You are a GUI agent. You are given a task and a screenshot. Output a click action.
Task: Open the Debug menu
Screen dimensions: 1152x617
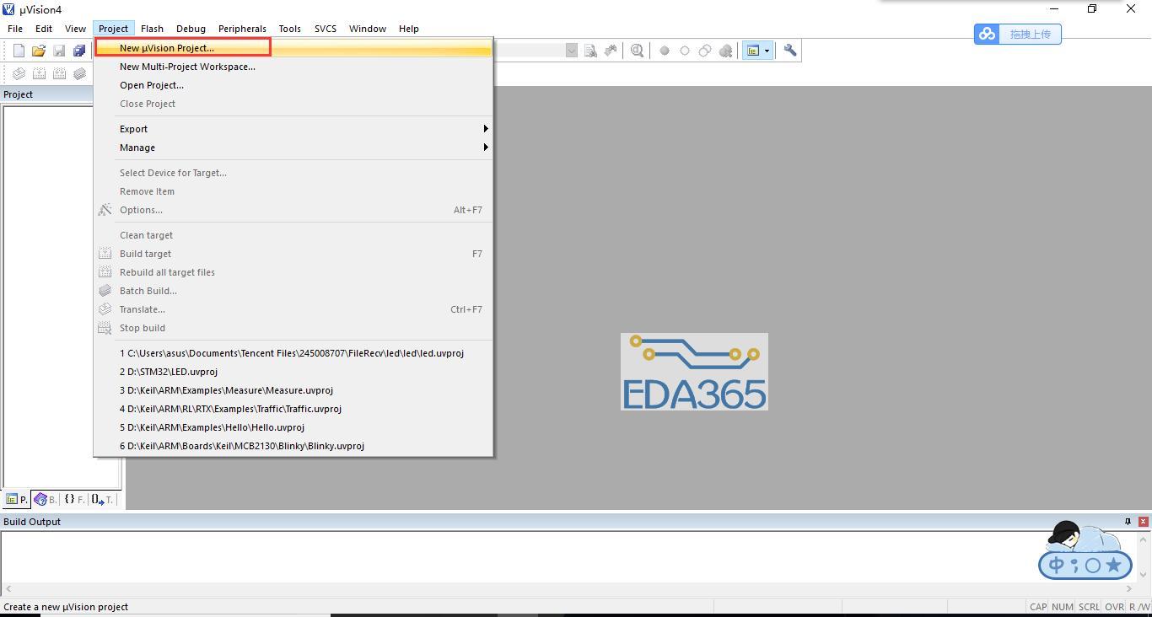pos(191,29)
